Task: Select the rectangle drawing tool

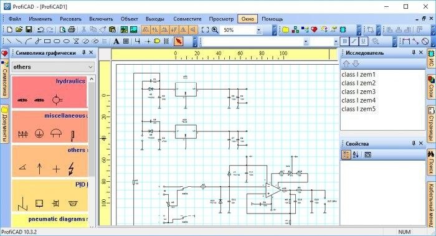Action: point(47,42)
